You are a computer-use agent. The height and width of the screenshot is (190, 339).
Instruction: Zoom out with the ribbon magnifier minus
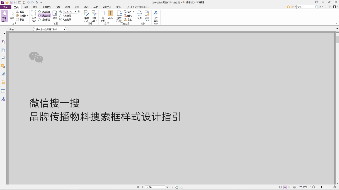(61, 12)
